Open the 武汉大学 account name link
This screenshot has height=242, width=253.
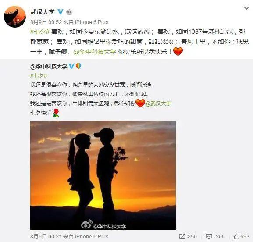(43, 12)
